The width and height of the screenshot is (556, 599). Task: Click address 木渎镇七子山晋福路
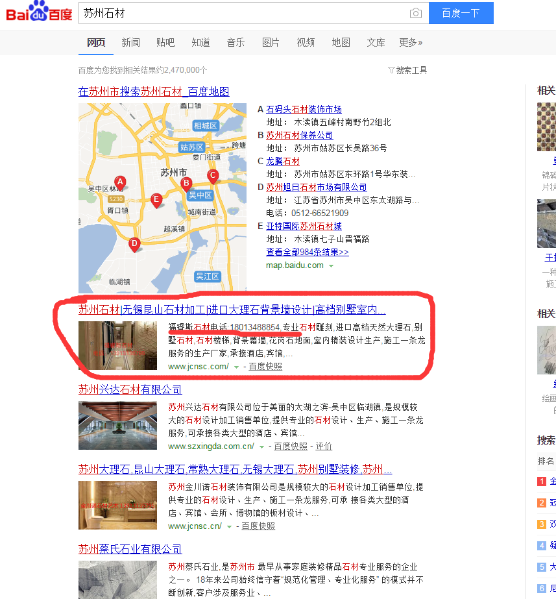[x=332, y=239]
